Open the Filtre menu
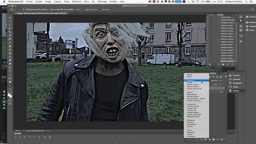256x144 pixels. coord(86,2)
